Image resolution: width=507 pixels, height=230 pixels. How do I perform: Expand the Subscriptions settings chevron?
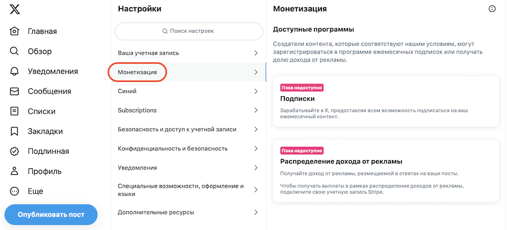(256, 110)
